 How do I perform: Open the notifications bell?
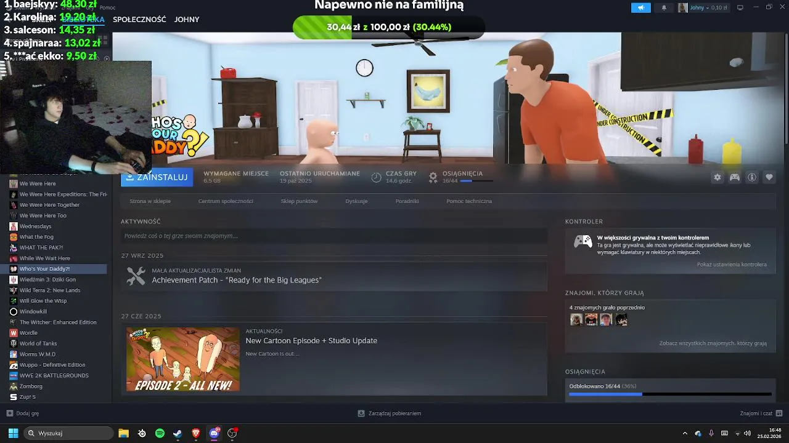[664, 7]
